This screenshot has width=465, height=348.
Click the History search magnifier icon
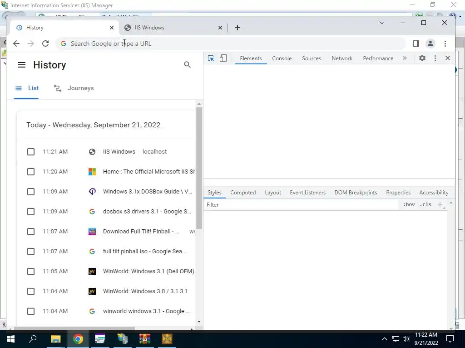[187, 65]
